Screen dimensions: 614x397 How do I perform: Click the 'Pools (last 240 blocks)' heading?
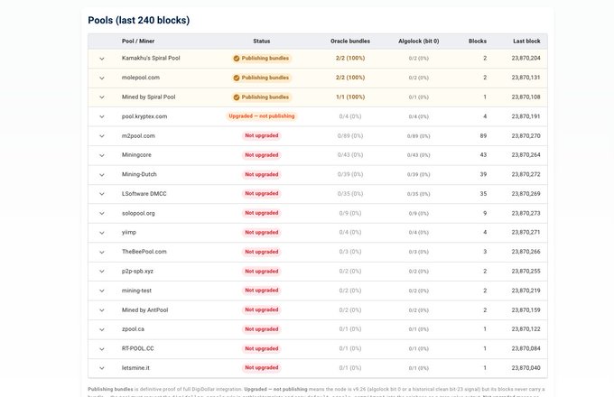139,21
